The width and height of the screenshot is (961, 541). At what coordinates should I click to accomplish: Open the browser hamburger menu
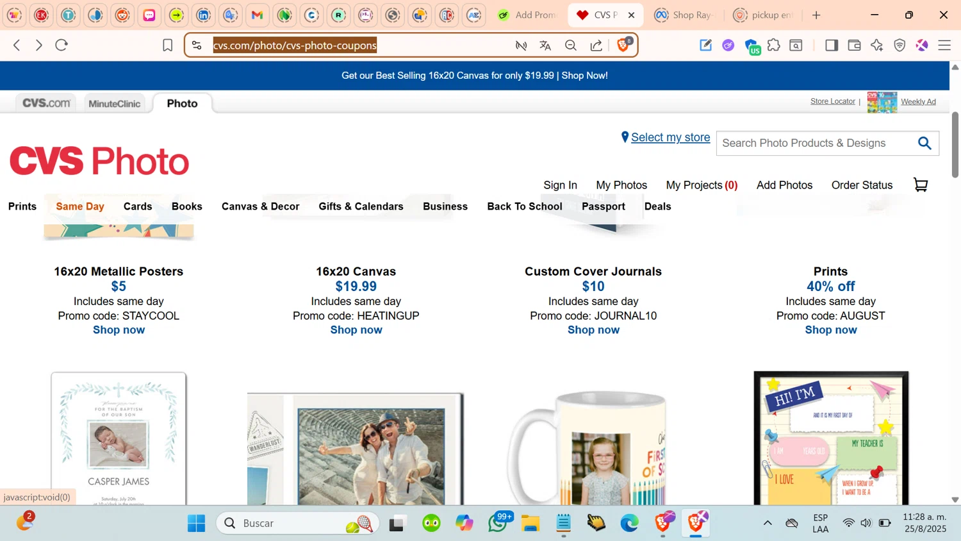(944, 46)
